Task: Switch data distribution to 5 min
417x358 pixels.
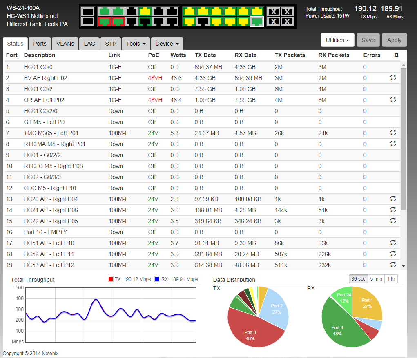Action: [x=376, y=279]
